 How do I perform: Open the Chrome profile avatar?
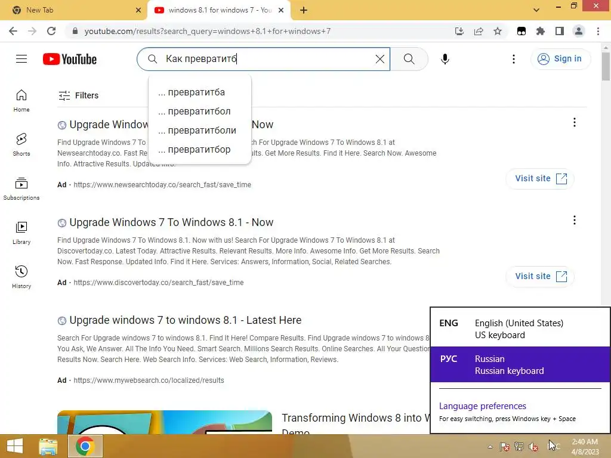579,31
